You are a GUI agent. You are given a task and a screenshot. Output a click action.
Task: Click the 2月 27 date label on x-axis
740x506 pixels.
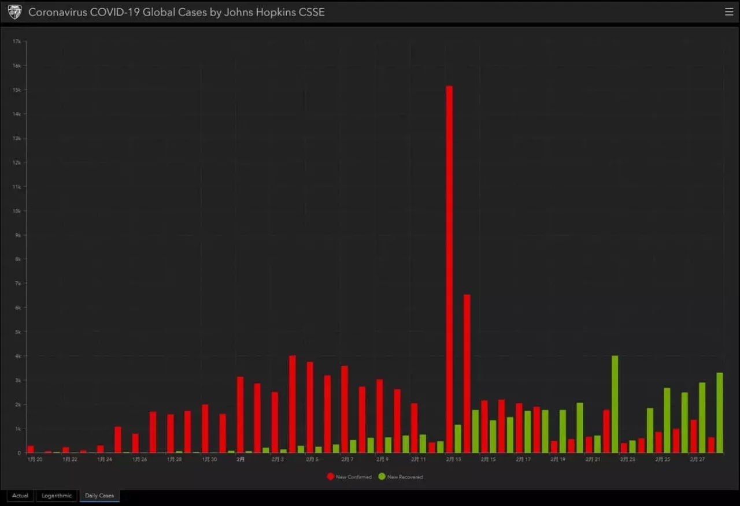[697, 460]
